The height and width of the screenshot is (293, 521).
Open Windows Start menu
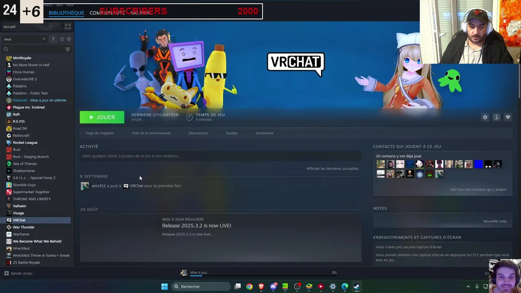(x=164, y=286)
